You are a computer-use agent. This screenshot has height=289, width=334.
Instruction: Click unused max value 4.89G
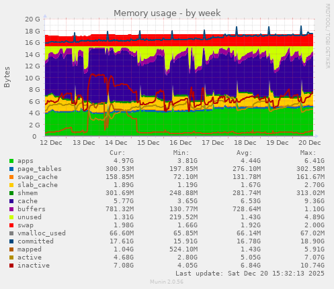click(x=315, y=217)
